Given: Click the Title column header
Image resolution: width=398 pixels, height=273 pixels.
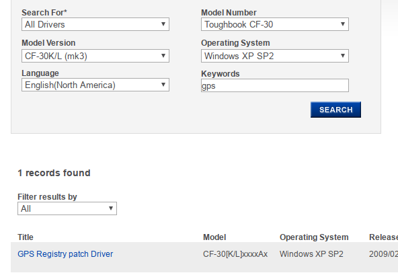Looking at the screenshot, I should [26, 237].
